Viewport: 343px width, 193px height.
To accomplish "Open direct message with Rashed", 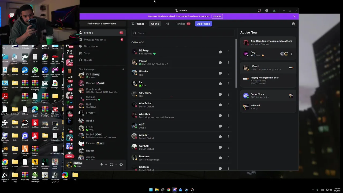I will 102,83.
